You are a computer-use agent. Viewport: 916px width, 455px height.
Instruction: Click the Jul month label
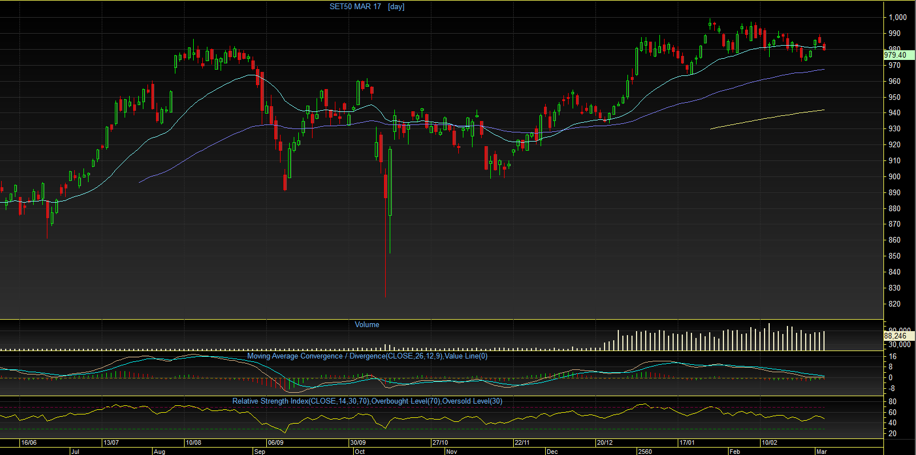(75, 452)
